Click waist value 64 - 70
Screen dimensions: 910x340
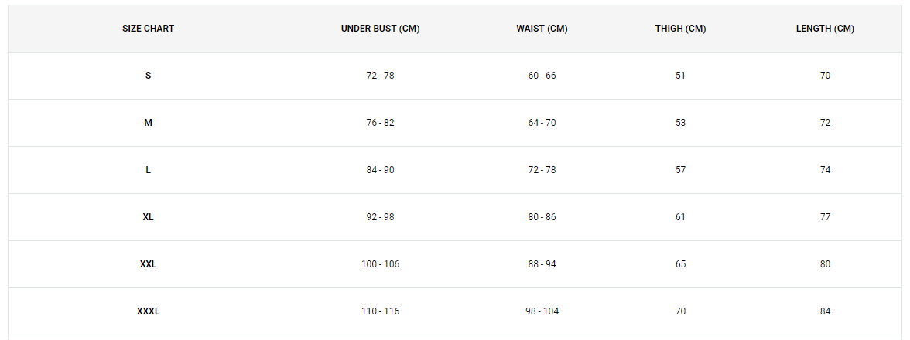pyautogui.click(x=542, y=123)
